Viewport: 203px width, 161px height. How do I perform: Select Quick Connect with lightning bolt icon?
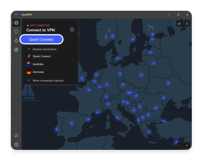39,56
